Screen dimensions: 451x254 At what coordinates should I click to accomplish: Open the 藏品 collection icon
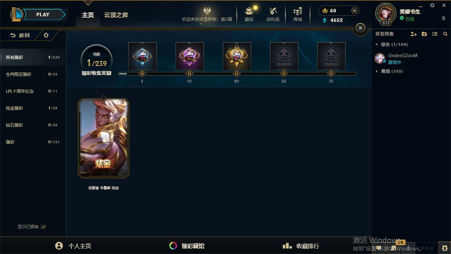(x=249, y=14)
